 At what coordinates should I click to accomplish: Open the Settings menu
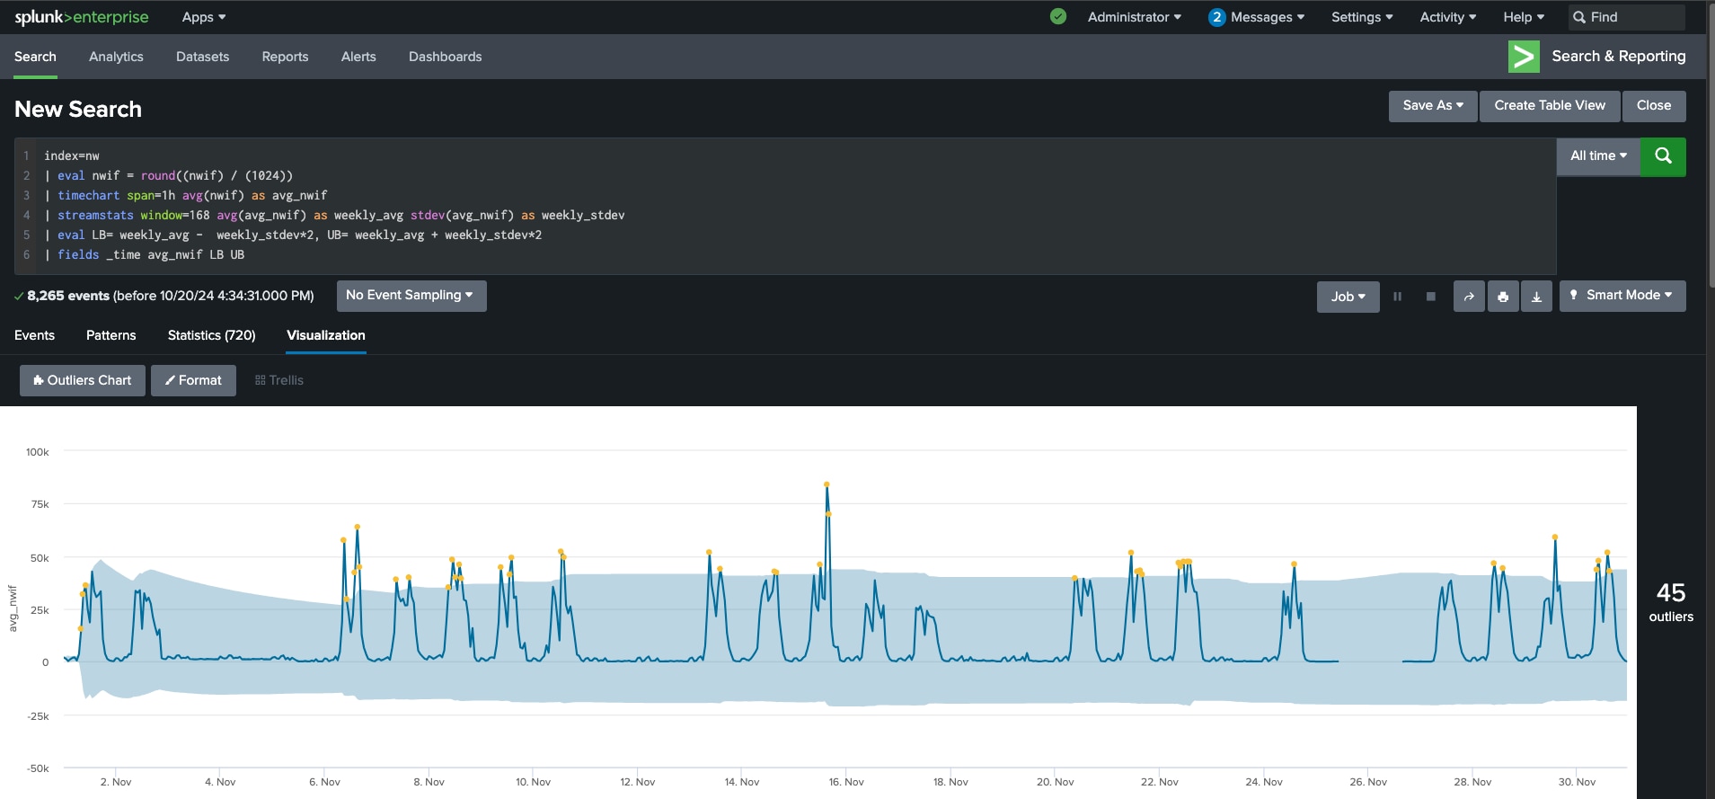[x=1362, y=17]
